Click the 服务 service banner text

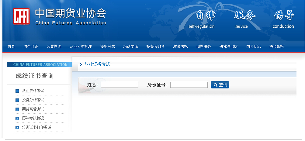[x=244, y=19]
